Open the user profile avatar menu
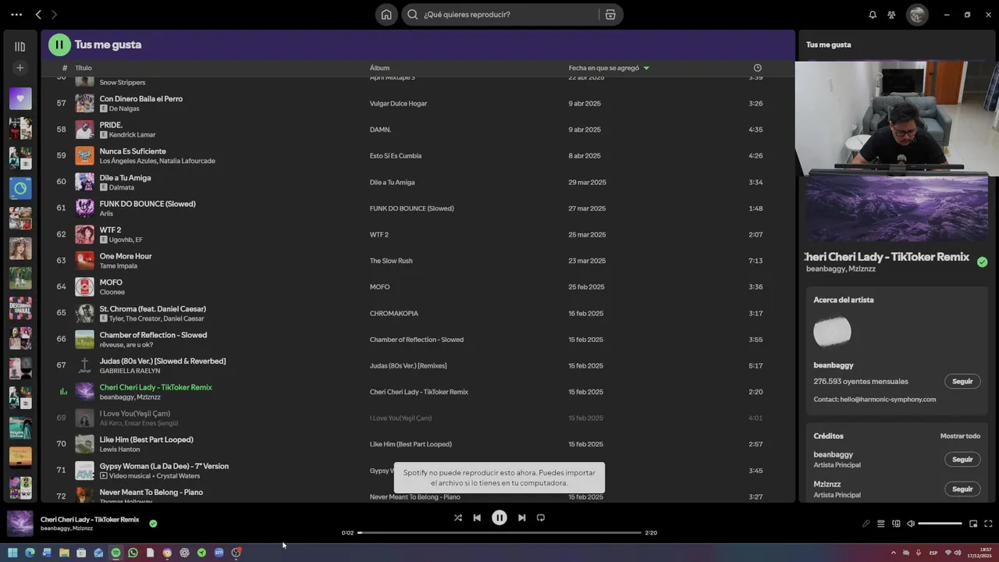This screenshot has height=562, width=999. click(917, 14)
